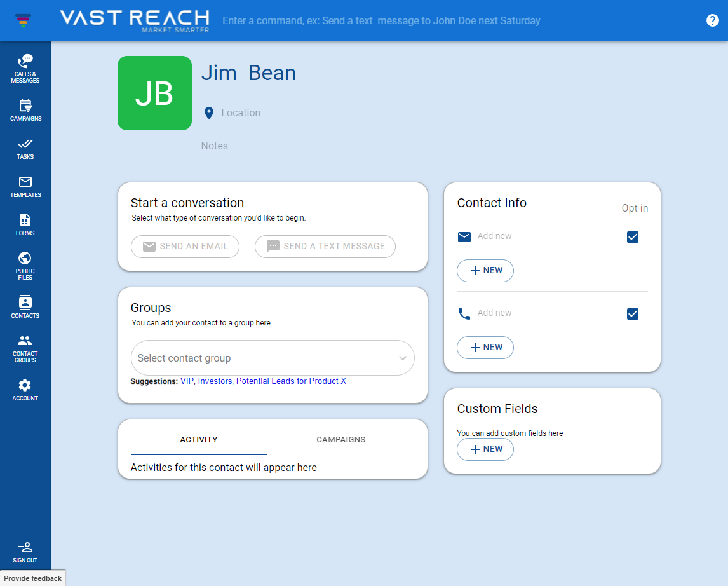Open Forms from the sidebar
The height and width of the screenshot is (586, 728).
tap(25, 225)
